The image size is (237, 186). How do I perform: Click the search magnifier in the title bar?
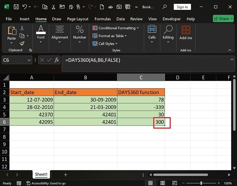pyautogui.click(x=164, y=7)
